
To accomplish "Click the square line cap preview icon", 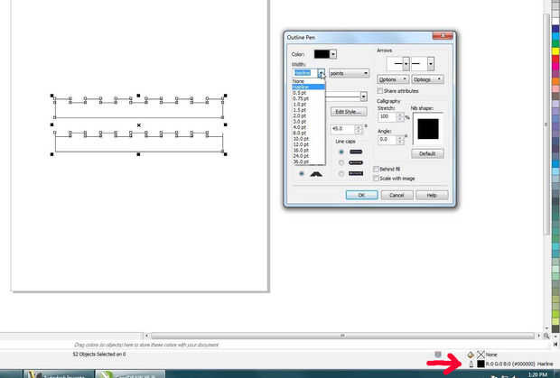I will tap(356, 152).
